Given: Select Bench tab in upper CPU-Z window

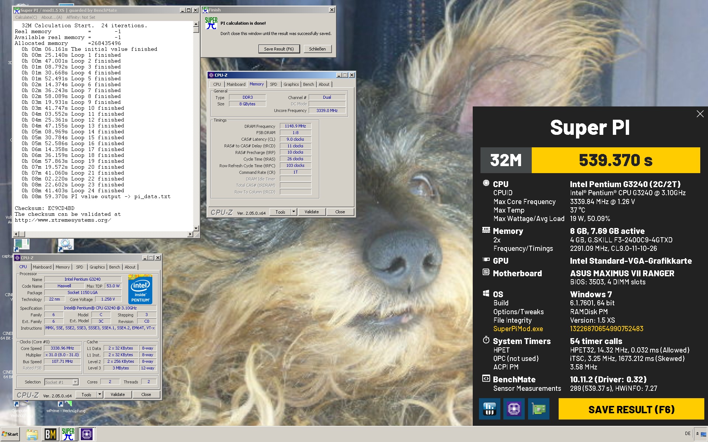Looking at the screenshot, I should pos(309,84).
